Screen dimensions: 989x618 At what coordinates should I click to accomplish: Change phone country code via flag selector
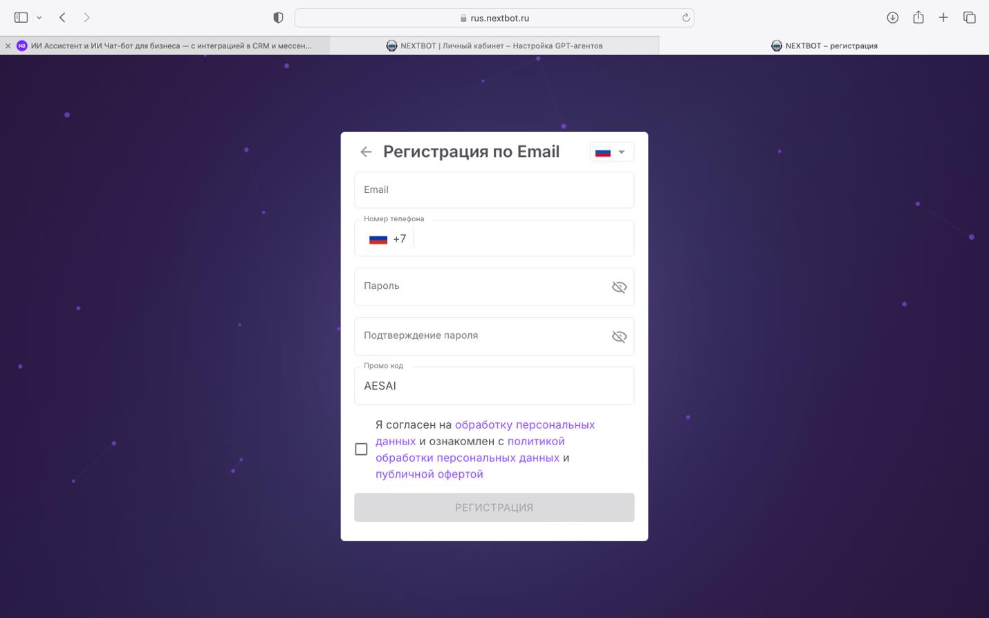[x=378, y=238]
